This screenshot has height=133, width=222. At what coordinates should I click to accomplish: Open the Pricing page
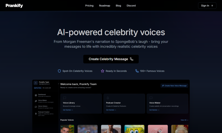click(89, 6)
